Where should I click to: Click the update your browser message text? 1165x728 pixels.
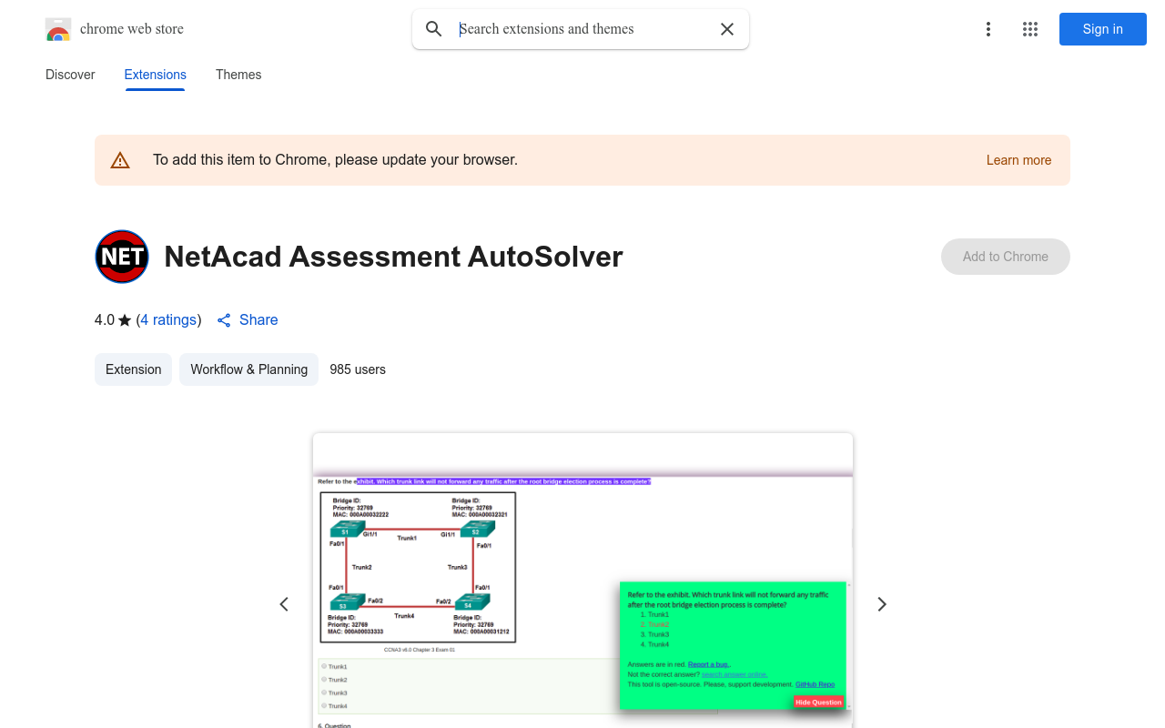335,160
